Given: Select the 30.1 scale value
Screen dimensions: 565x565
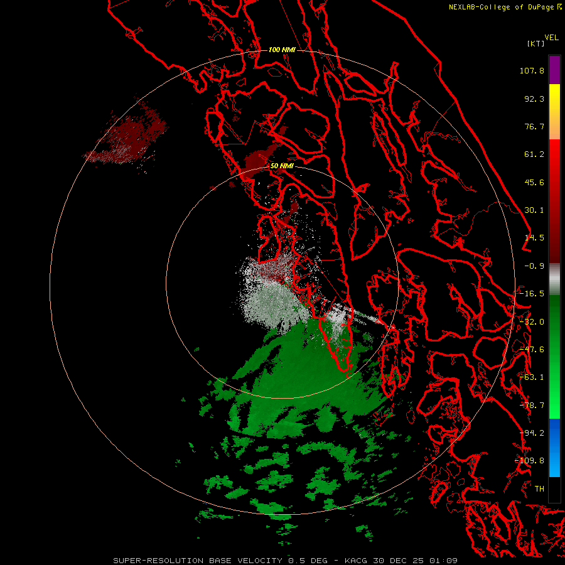Looking at the screenshot, I should (x=534, y=210).
